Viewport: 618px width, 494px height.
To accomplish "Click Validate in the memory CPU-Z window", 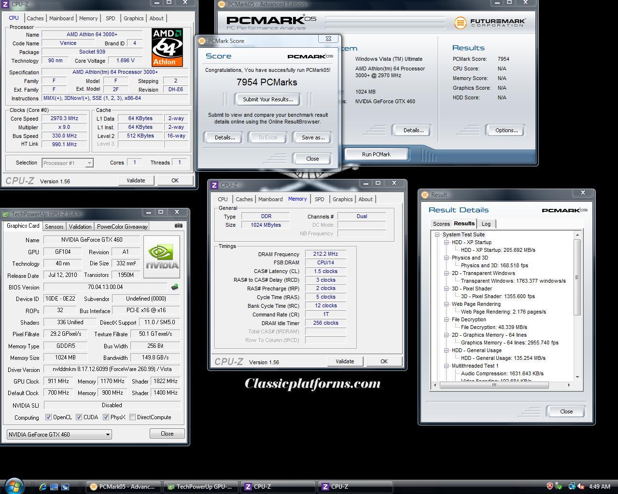I will click(x=345, y=361).
